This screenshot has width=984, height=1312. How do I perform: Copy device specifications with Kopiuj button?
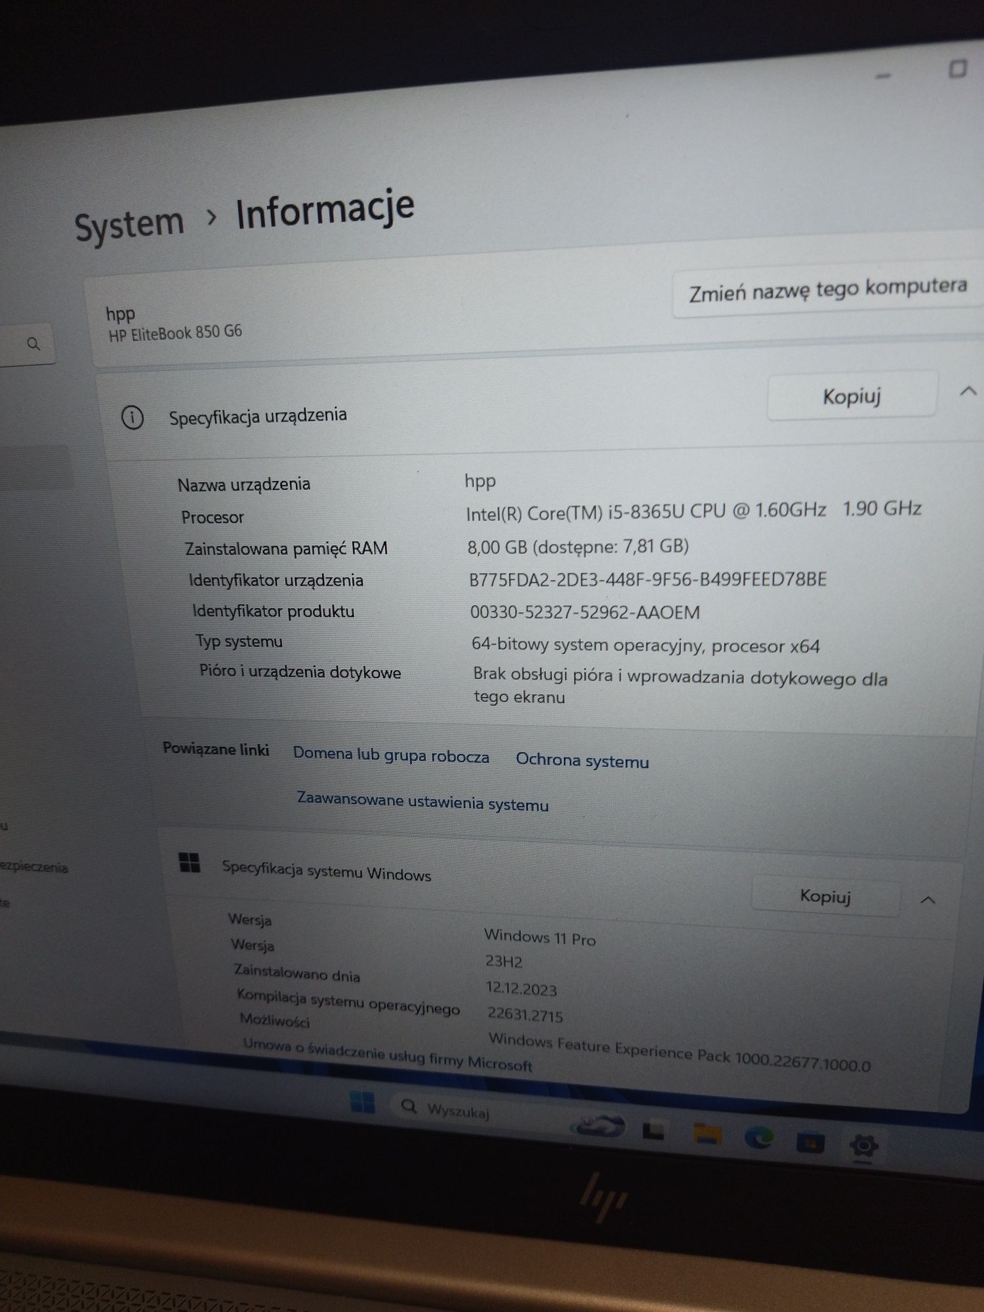click(851, 396)
